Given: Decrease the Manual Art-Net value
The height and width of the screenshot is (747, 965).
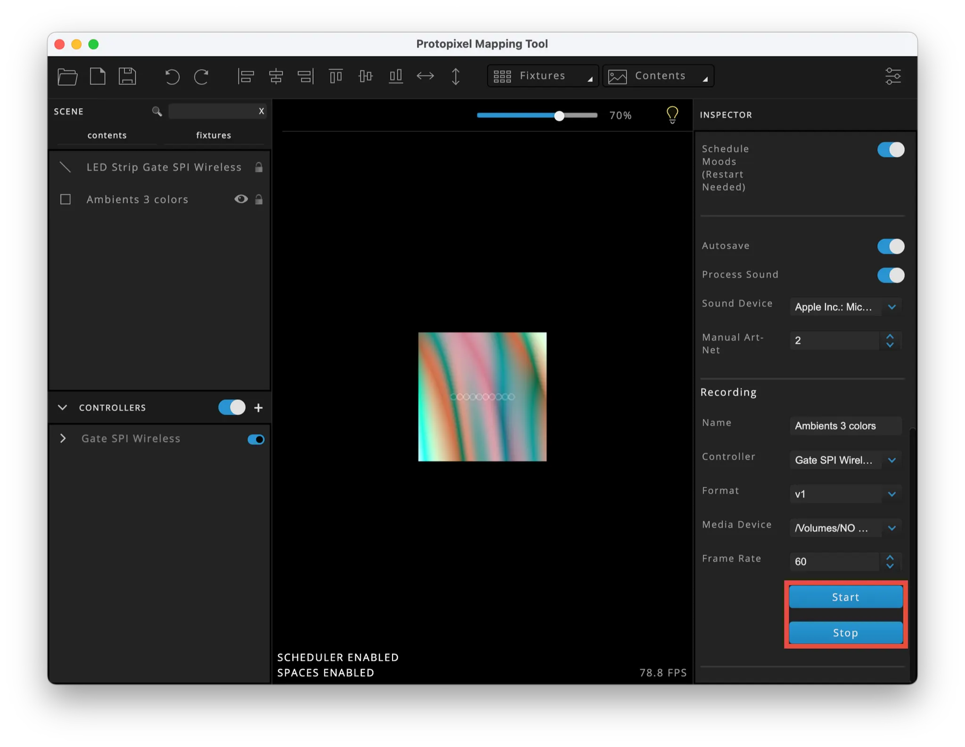Looking at the screenshot, I should click(x=890, y=345).
